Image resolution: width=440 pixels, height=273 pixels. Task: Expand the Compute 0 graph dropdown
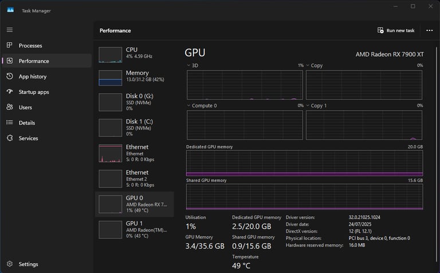pos(190,106)
